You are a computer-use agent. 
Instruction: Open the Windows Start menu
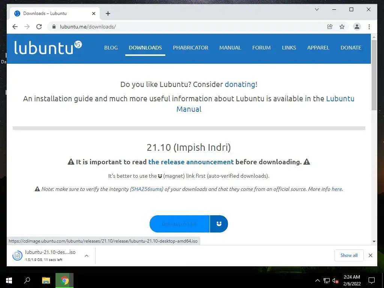(9, 280)
